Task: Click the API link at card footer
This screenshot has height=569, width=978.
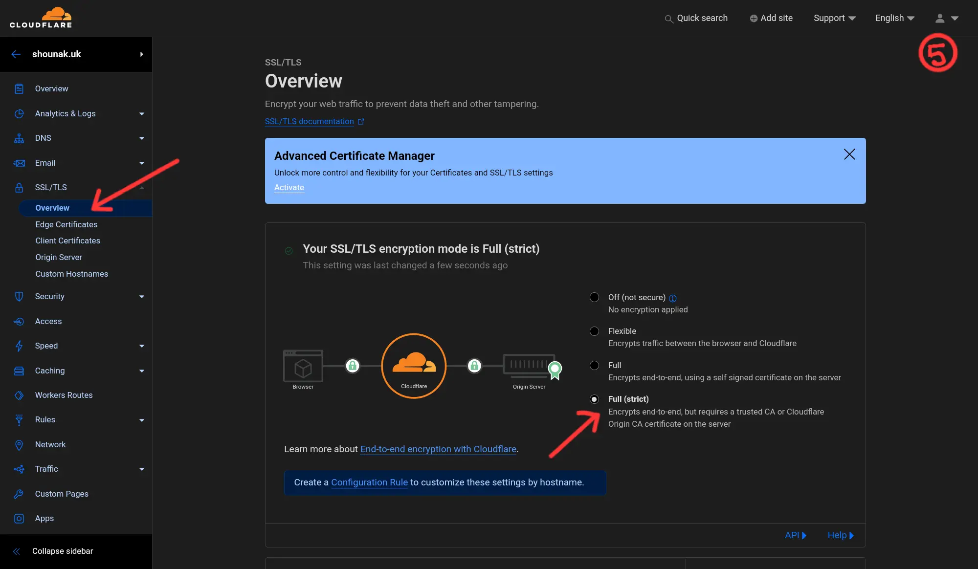Action: 796,535
